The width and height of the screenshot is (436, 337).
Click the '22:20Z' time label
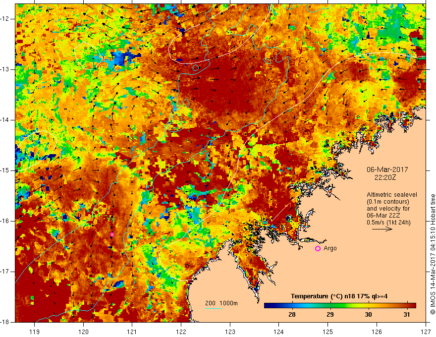pyautogui.click(x=385, y=177)
